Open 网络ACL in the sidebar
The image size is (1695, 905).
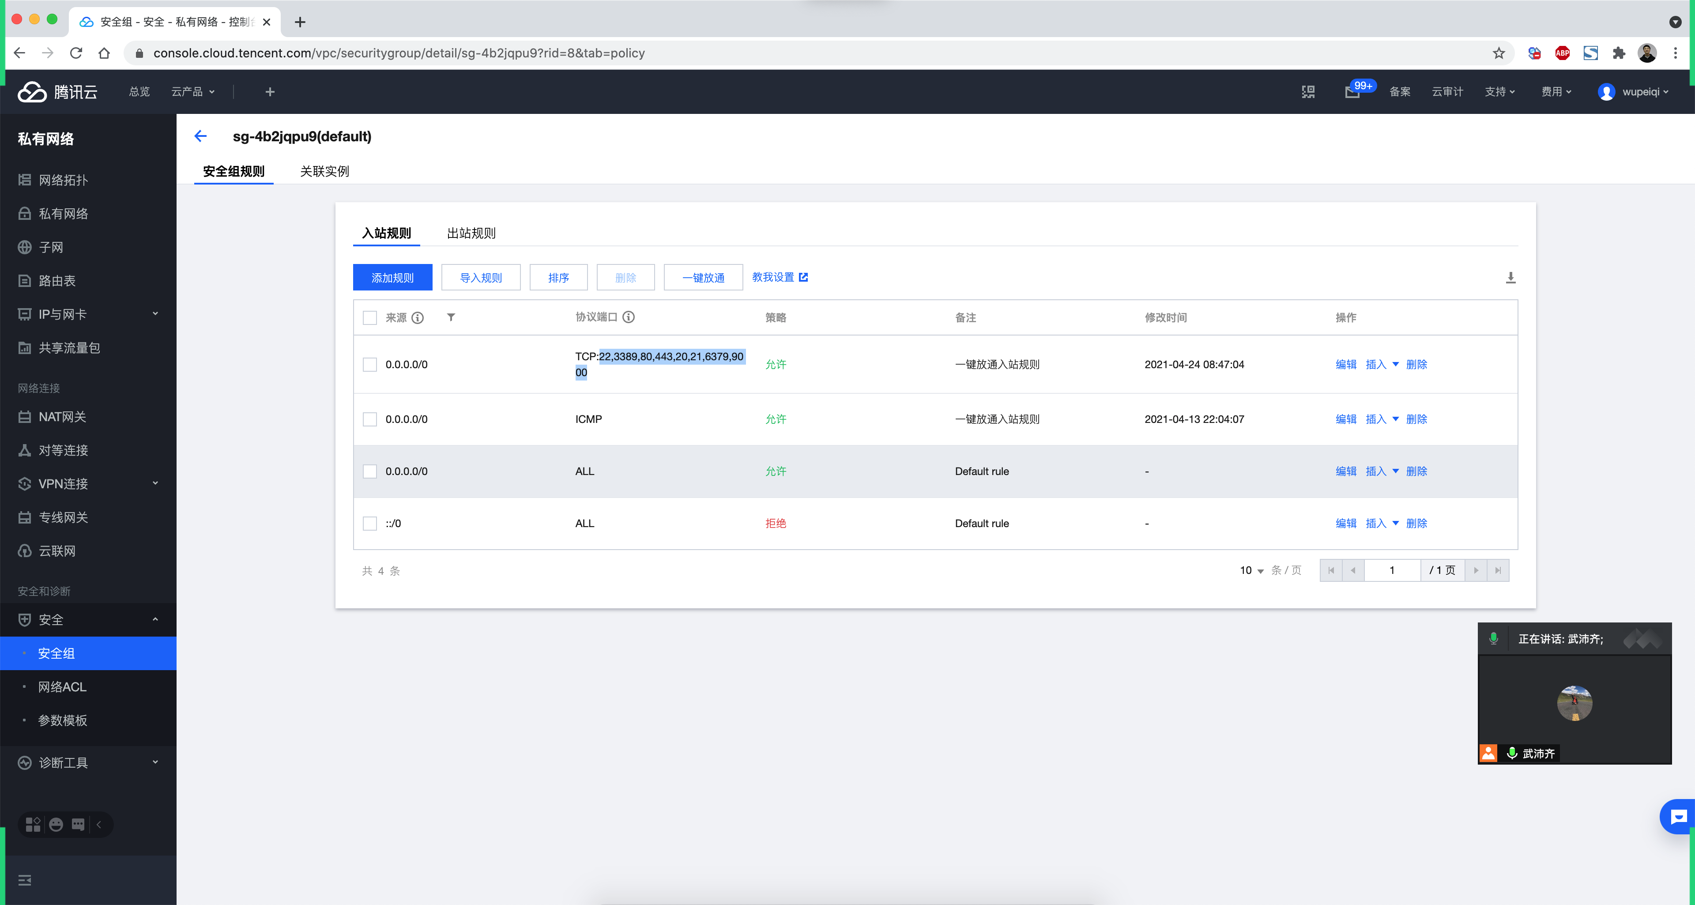(x=62, y=686)
